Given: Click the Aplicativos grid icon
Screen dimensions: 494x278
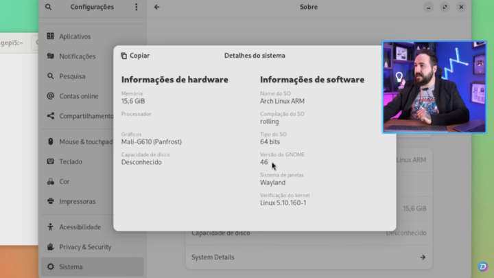Looking at the screenshot, I should pos(50,36).
